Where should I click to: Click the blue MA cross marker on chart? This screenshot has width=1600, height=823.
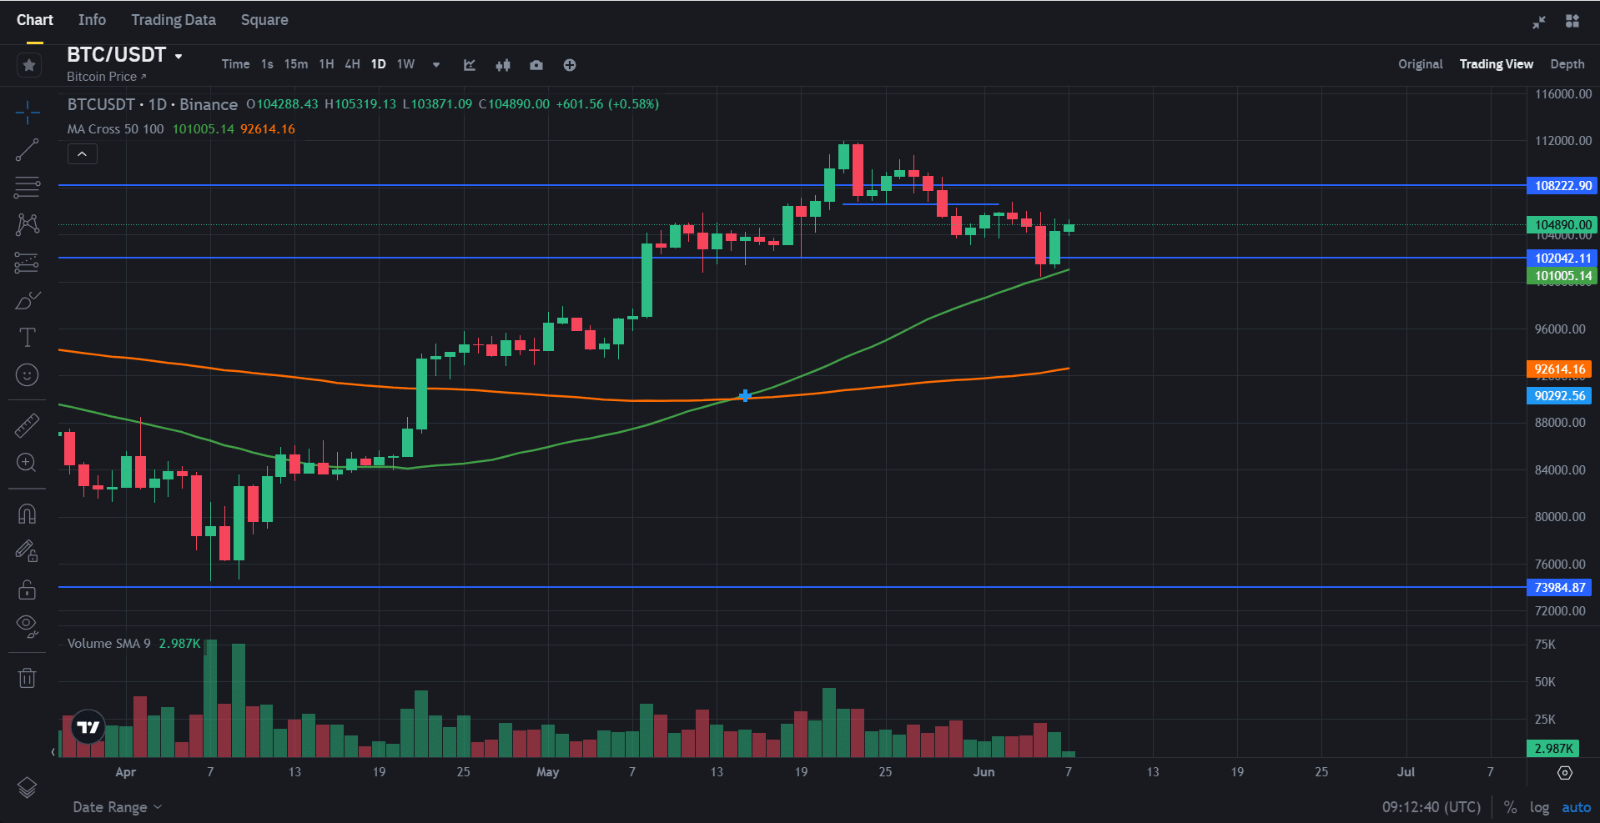pyautogui.click(x=745, y=395)
